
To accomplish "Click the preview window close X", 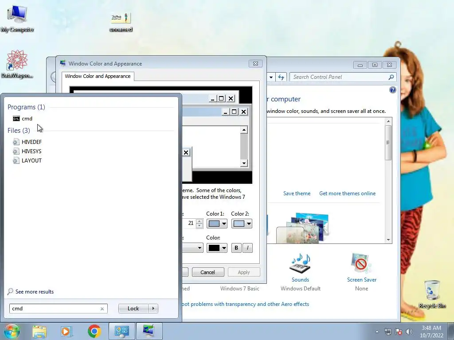I will pyautogui.click(x=244, y=112).
